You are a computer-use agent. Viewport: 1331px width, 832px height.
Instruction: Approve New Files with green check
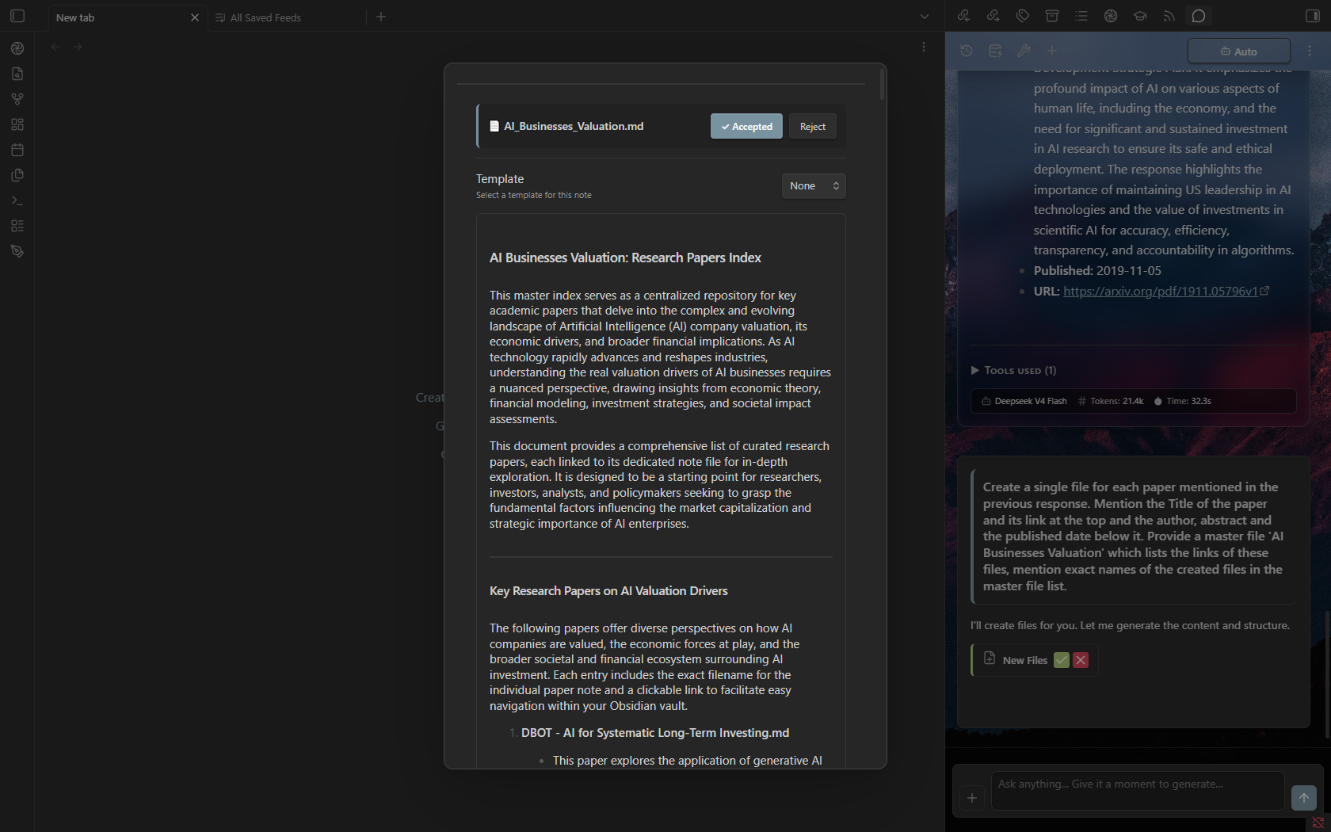click(1062, 660)
